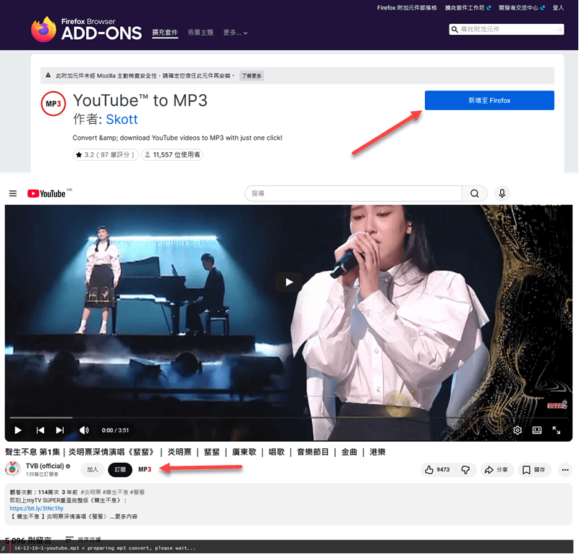The height and width of the screenshot is (554, 579).
Task: Click the video title text
Action: (x=195, y=452)
